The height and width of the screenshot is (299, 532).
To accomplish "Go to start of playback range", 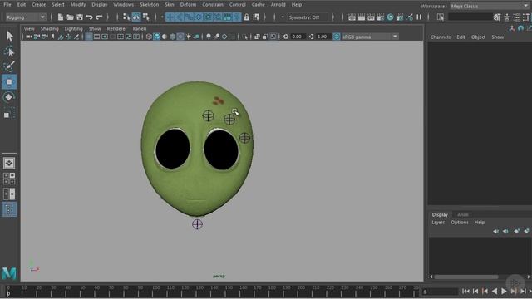I will coord(465,292).
